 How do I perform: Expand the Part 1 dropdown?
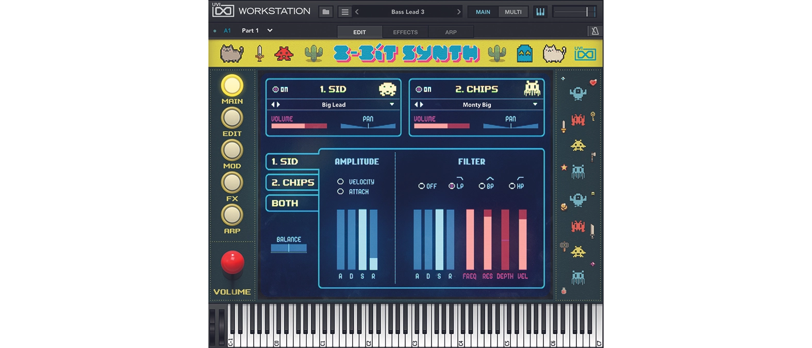pos(270,30)
